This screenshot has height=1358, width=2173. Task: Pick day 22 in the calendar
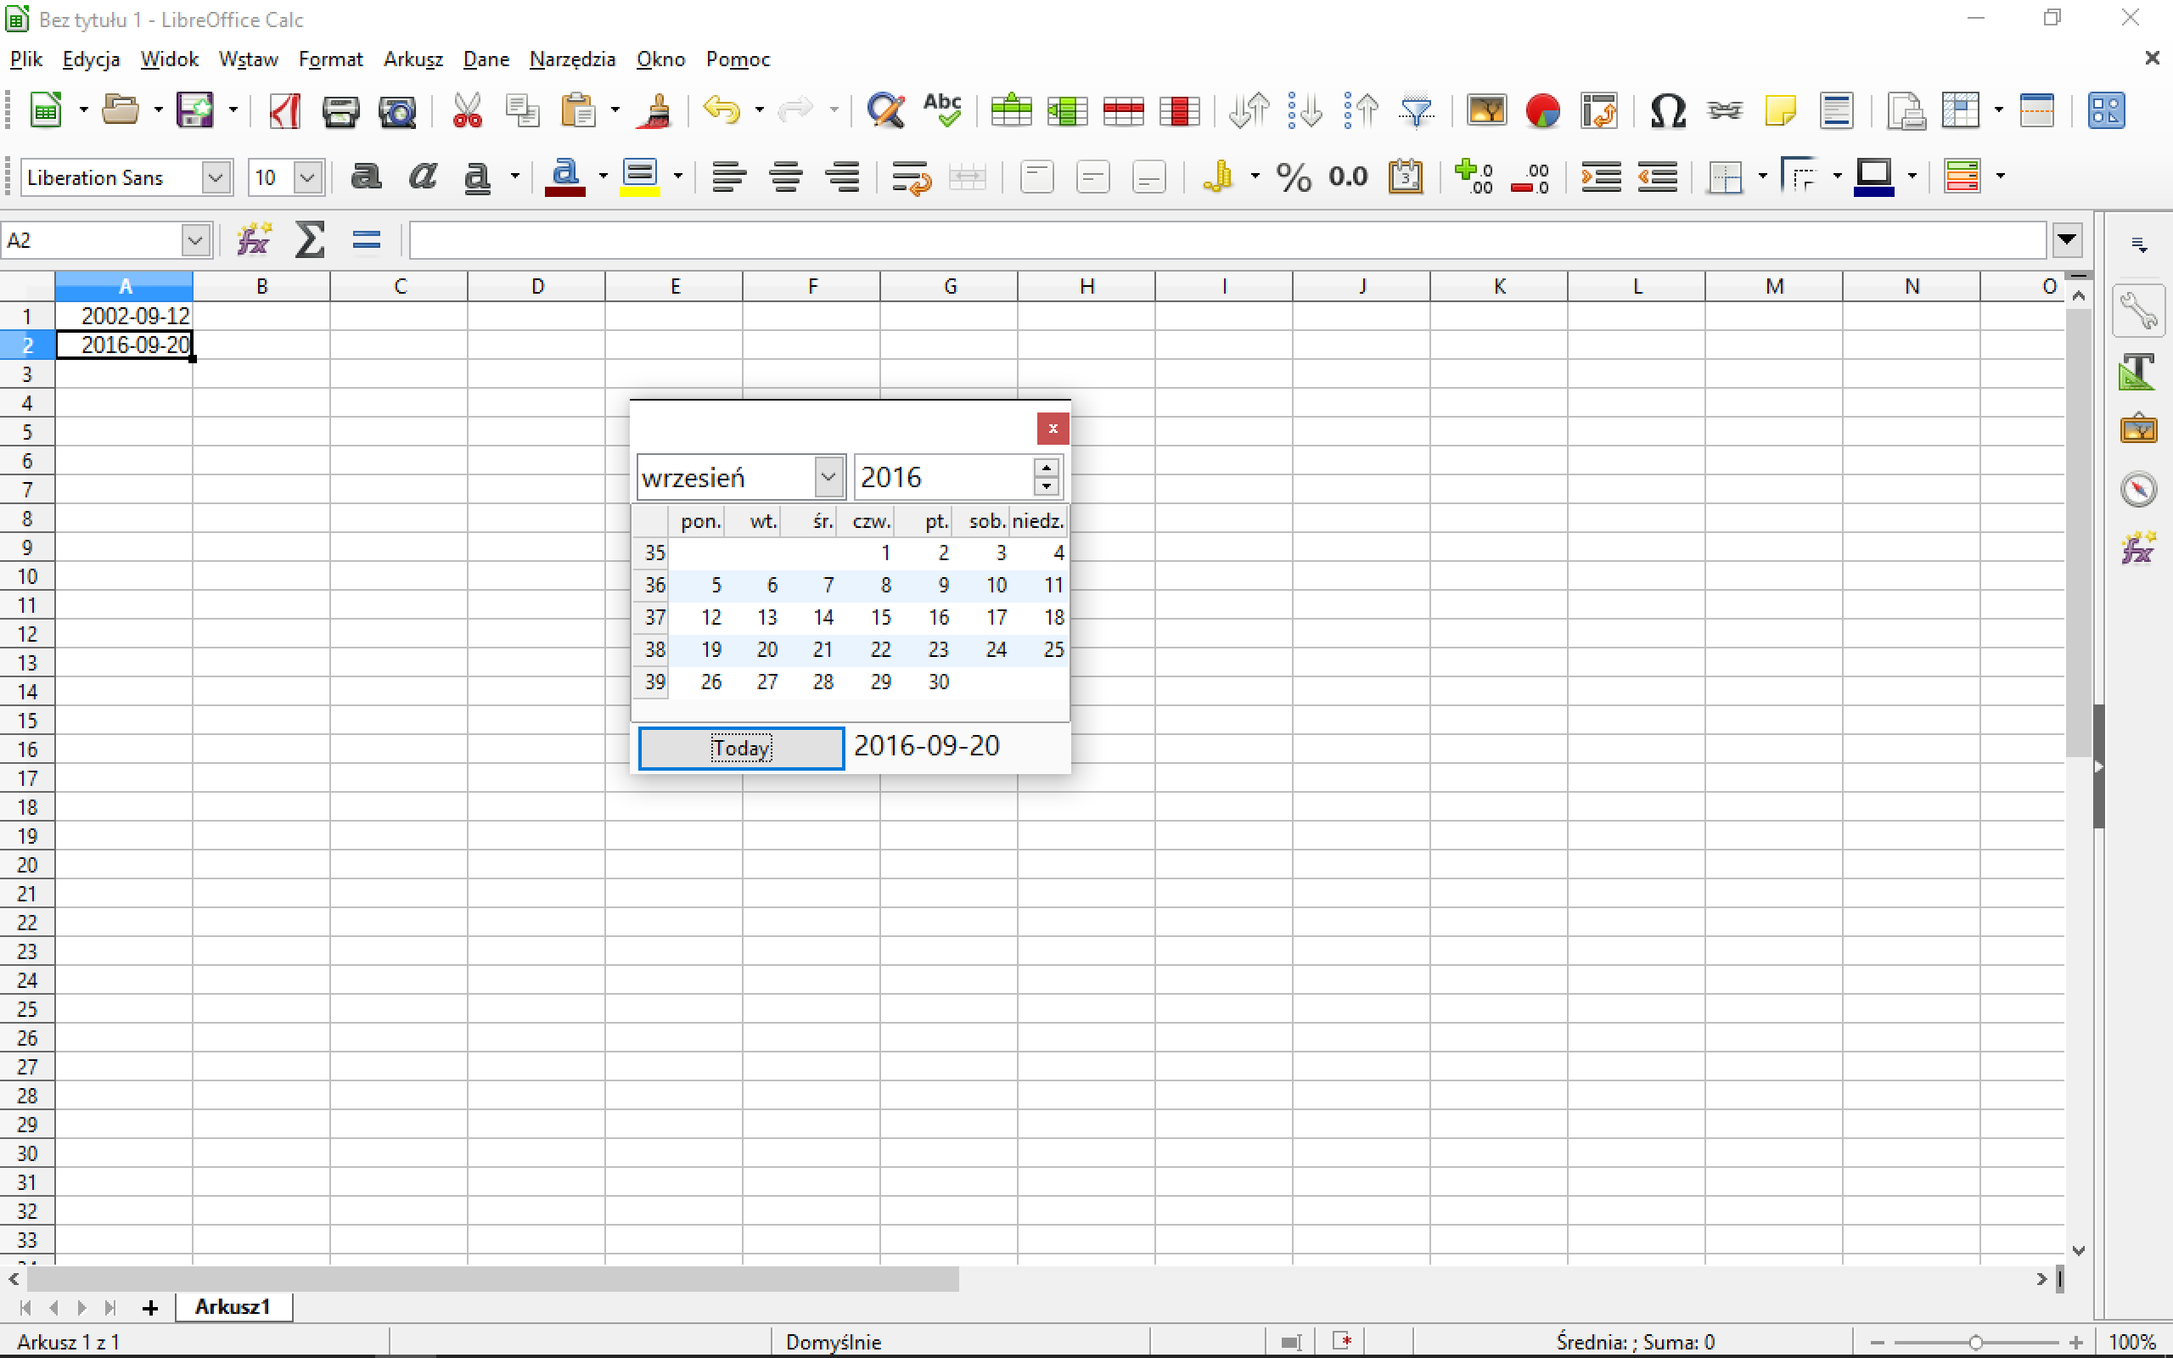click(x=880, y=649)
